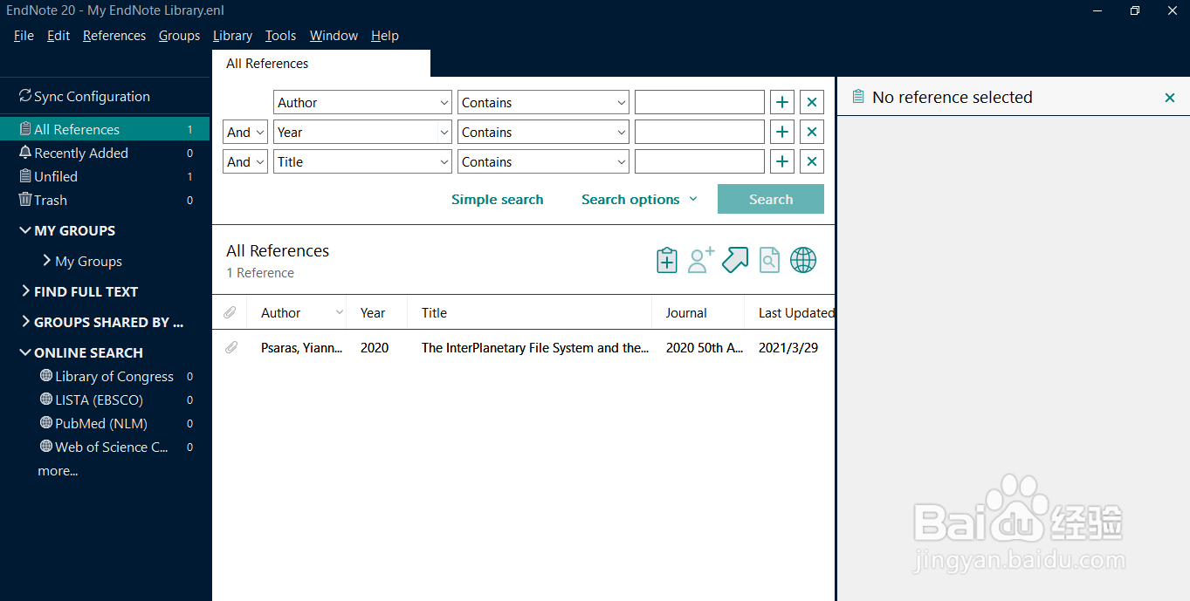This screenshot has width=1190, height=601.
Task: Add a search row after Title row
Action: click(x=782, y=162)
